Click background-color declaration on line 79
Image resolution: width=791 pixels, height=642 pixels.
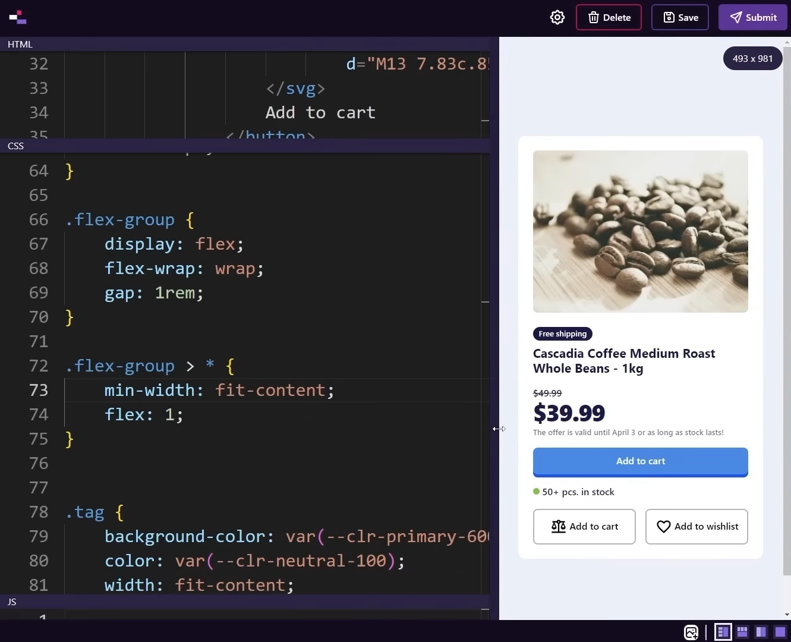(297, 536)
